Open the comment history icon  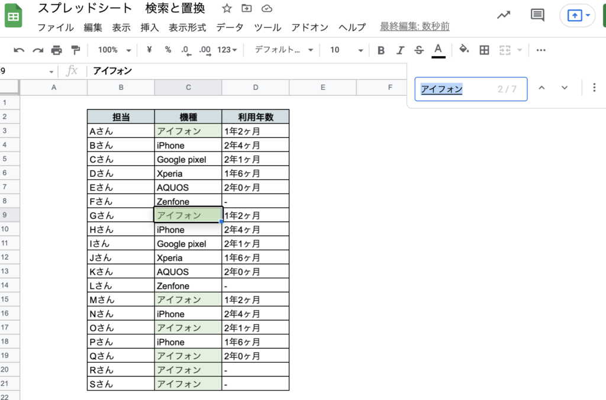tap(537, 15)
